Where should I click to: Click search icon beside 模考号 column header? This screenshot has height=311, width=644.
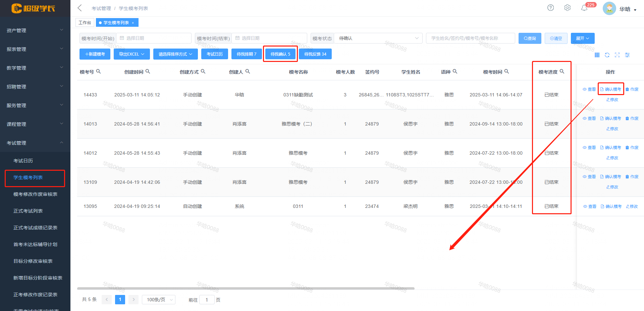tap(98, 71)
